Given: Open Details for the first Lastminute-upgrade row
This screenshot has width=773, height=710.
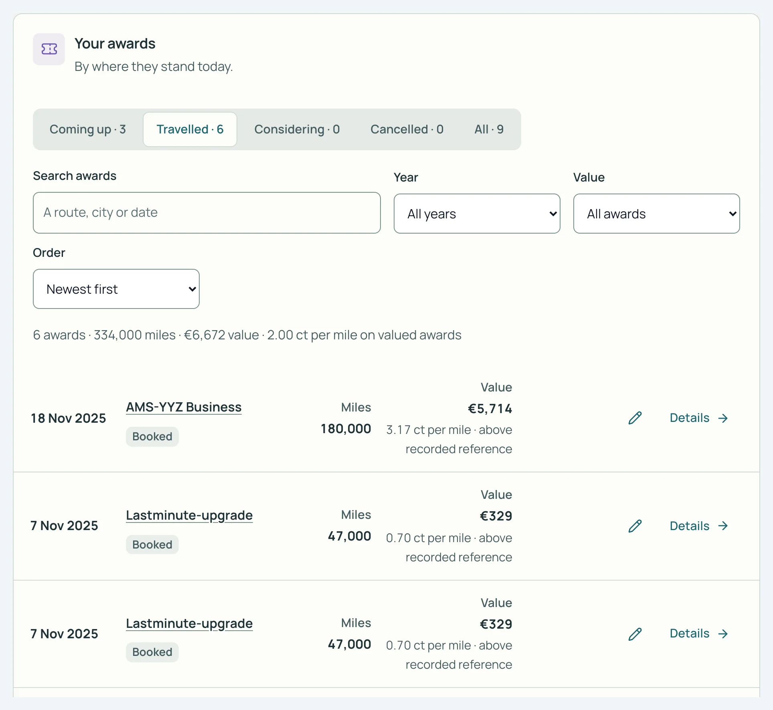Looking at the screenshot, I should click(x=699, y=526).
